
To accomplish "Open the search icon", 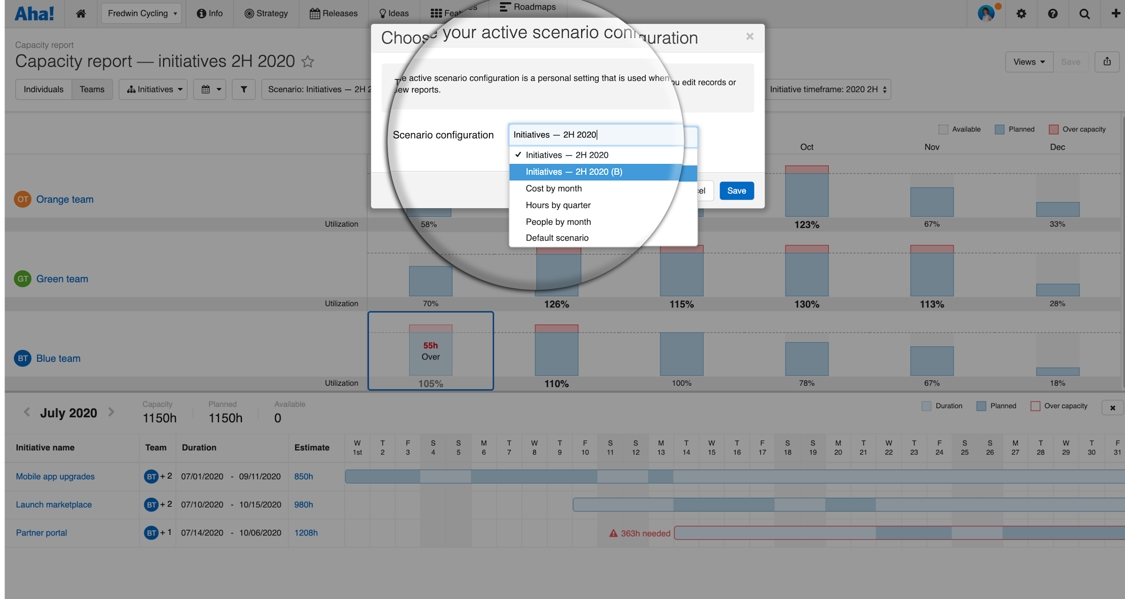I will point(1085,14).
